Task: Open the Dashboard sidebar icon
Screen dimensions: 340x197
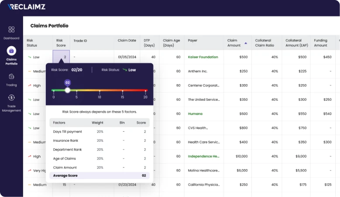Action: click(11, 30)
